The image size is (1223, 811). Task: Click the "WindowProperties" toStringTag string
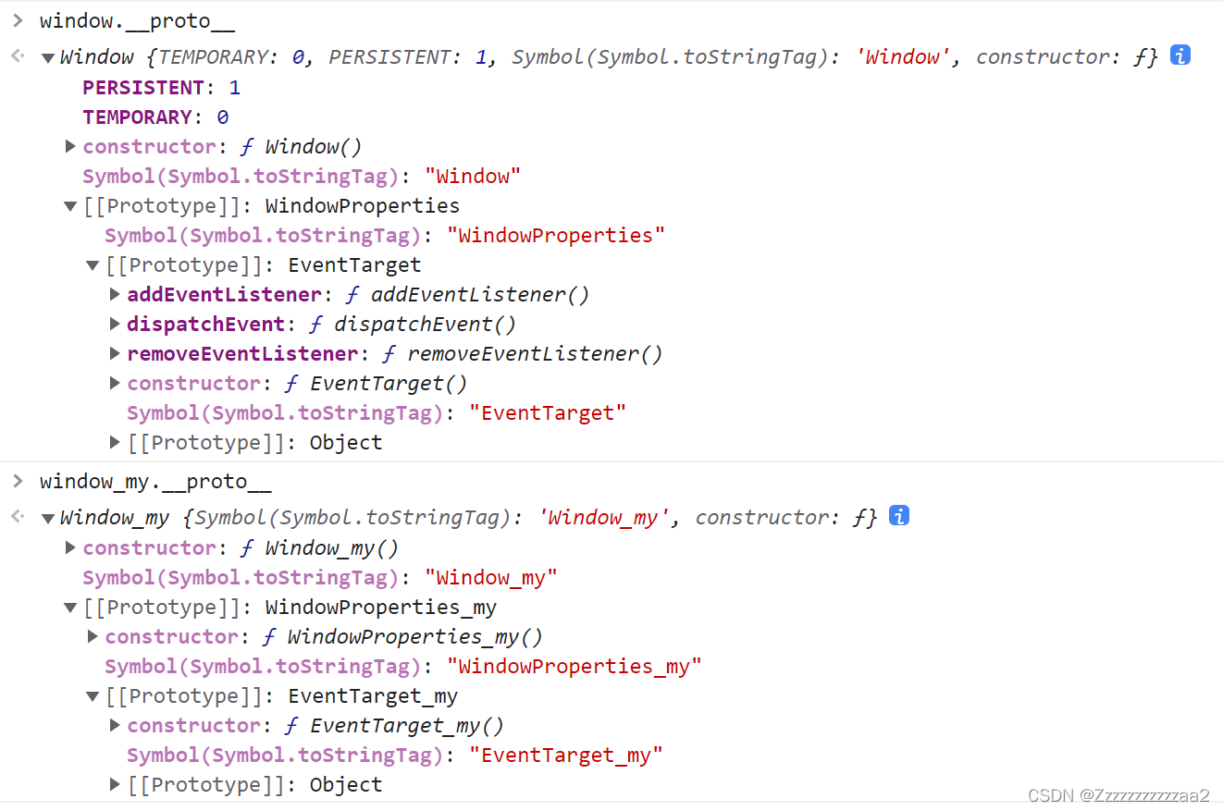tap(556, 236)
